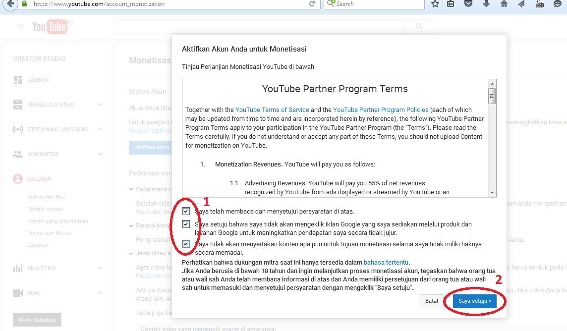This screenshot has height=331, width=567.
Task: Click the Pocket toolbar icon
Action: [468, 3]
